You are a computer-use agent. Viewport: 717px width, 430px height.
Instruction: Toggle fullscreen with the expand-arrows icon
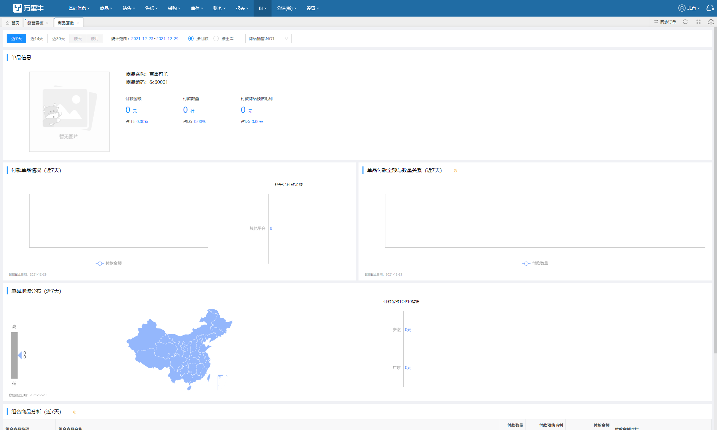[x=698, y=22]
